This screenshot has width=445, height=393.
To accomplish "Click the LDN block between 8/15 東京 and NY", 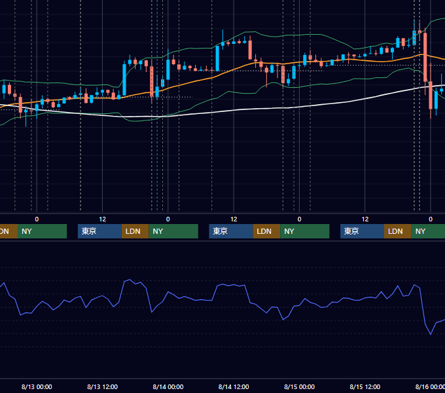I will point(398,231).
